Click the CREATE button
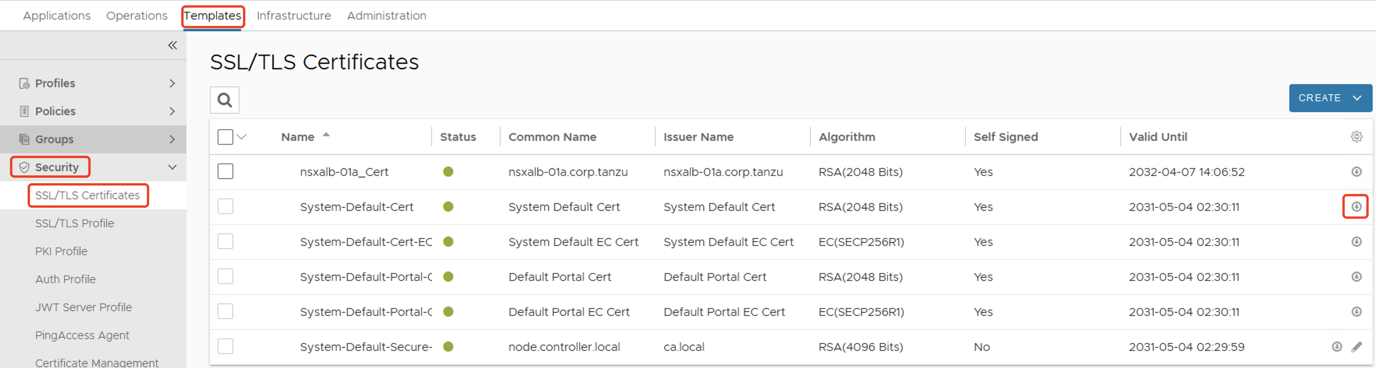This screenshot has height=368, width=1376. click(x=1320, y=98)
